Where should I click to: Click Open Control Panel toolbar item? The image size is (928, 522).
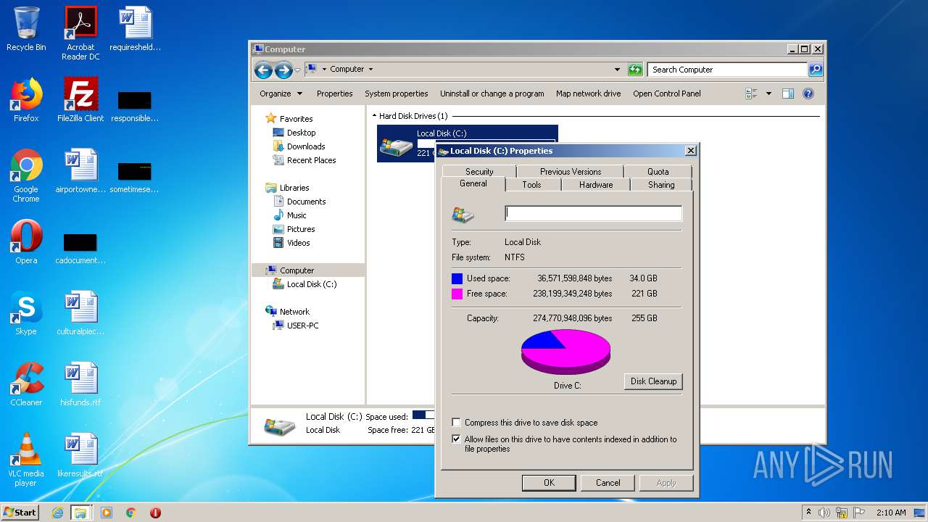666,94
